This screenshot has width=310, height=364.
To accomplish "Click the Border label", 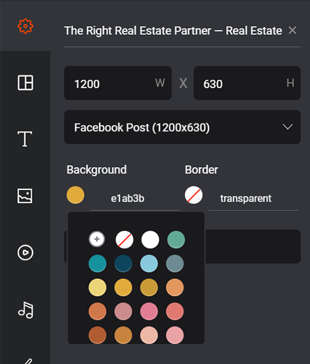I will coord(201,170).
